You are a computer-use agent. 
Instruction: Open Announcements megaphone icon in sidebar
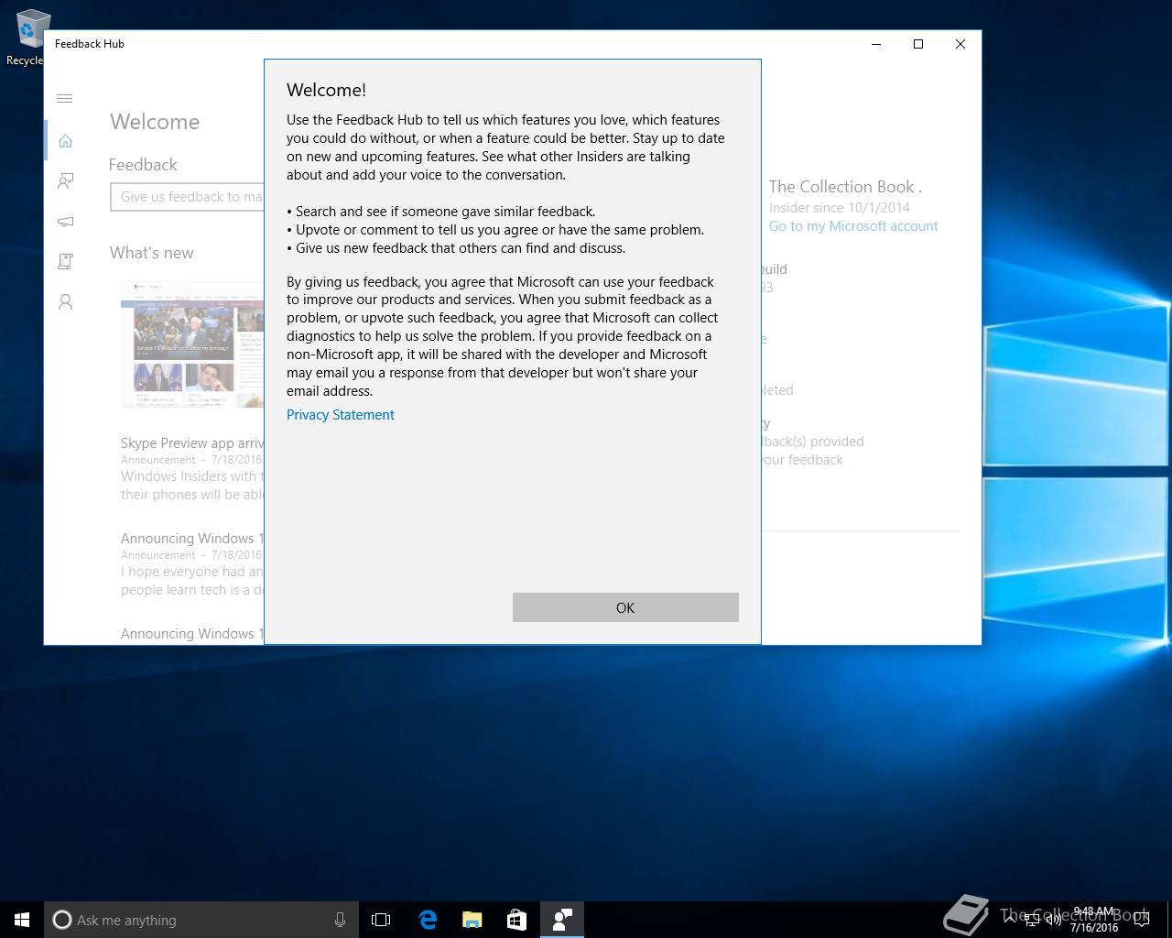[65, 222]
